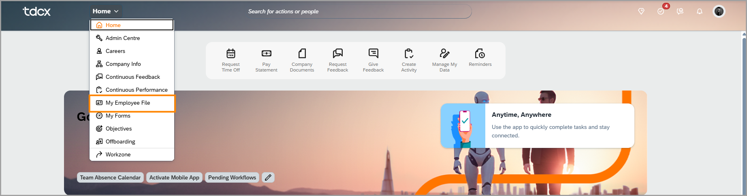
Task: Select Objectives from the menu
Action: coord(132,129)
